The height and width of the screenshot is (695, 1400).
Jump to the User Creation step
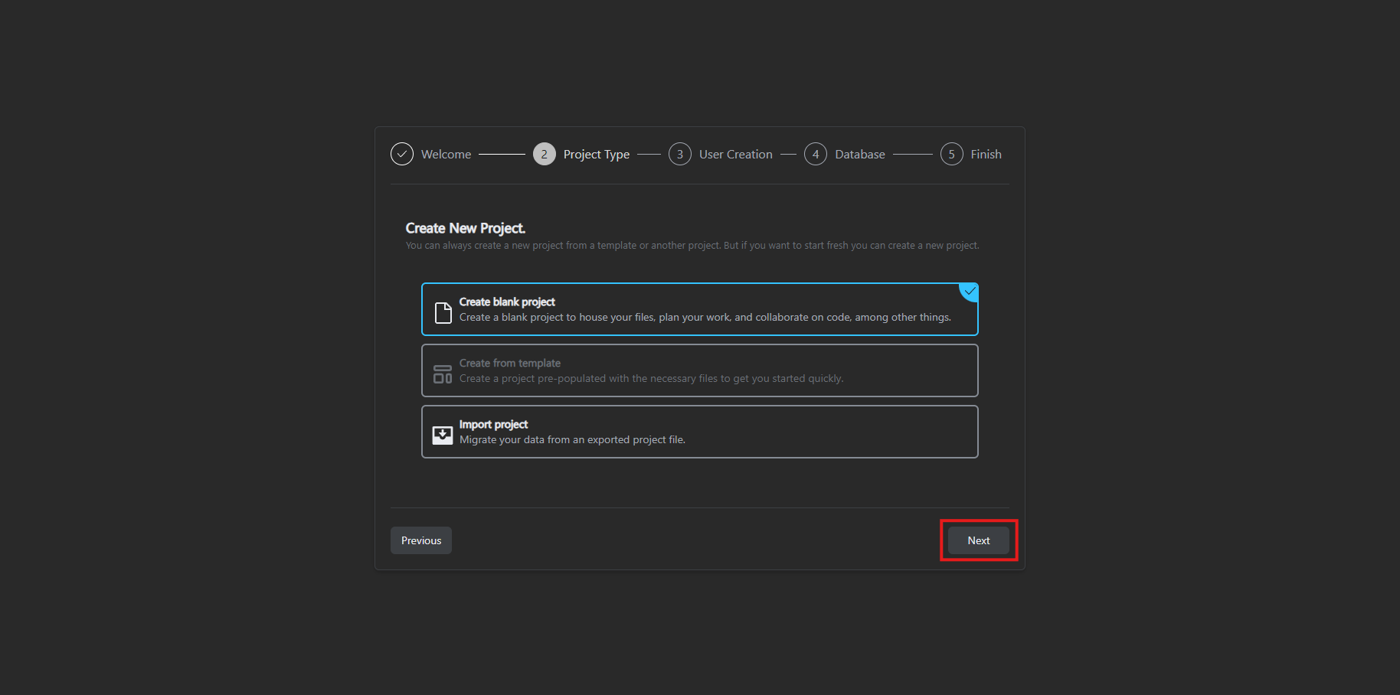735,155
